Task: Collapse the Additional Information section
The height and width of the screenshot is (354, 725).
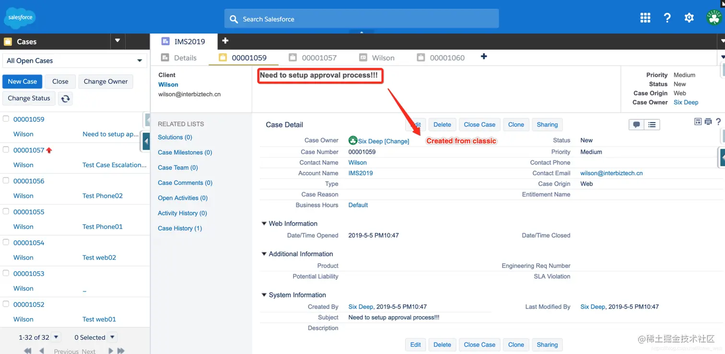Action: coord(264,254)
